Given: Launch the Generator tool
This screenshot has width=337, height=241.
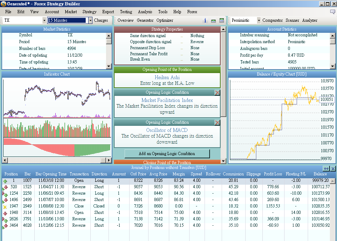Looking at the screenshot, I should pyautogui.click(x=145, y=20).
